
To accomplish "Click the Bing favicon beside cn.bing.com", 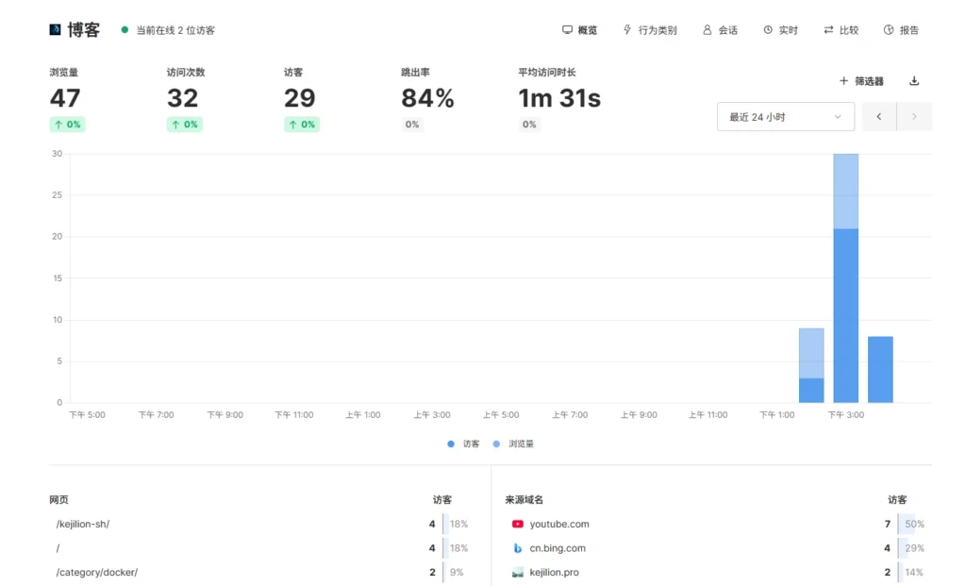I will 517,548.
